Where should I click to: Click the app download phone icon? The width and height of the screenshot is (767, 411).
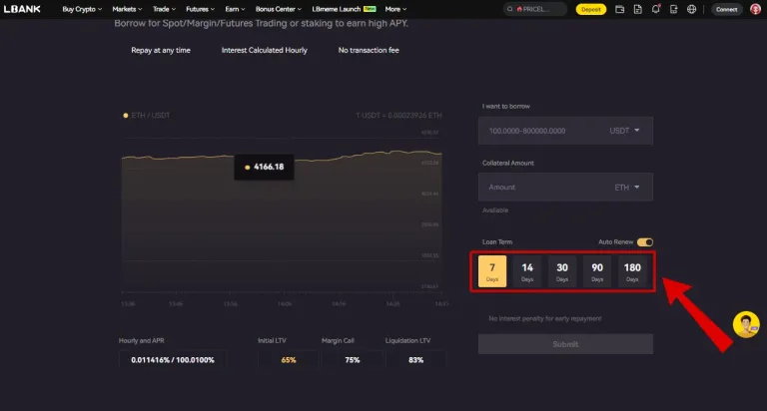[673, 9]
